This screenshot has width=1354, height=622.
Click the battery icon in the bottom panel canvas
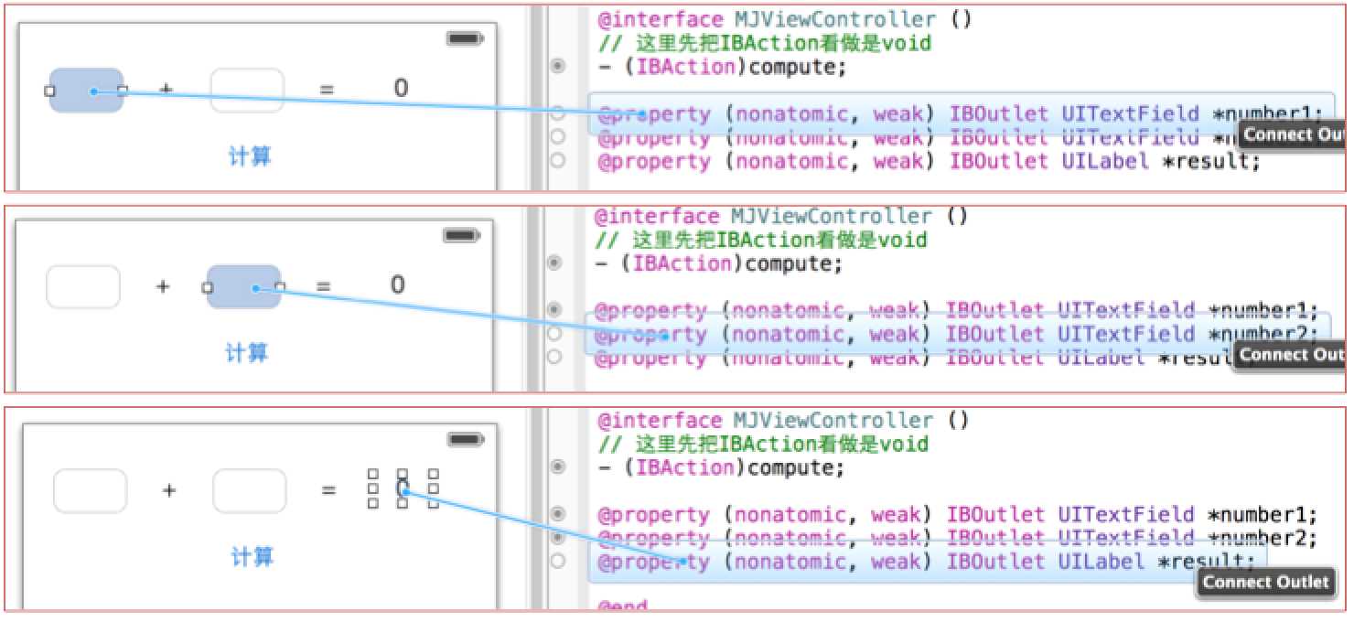pos(467,440)
